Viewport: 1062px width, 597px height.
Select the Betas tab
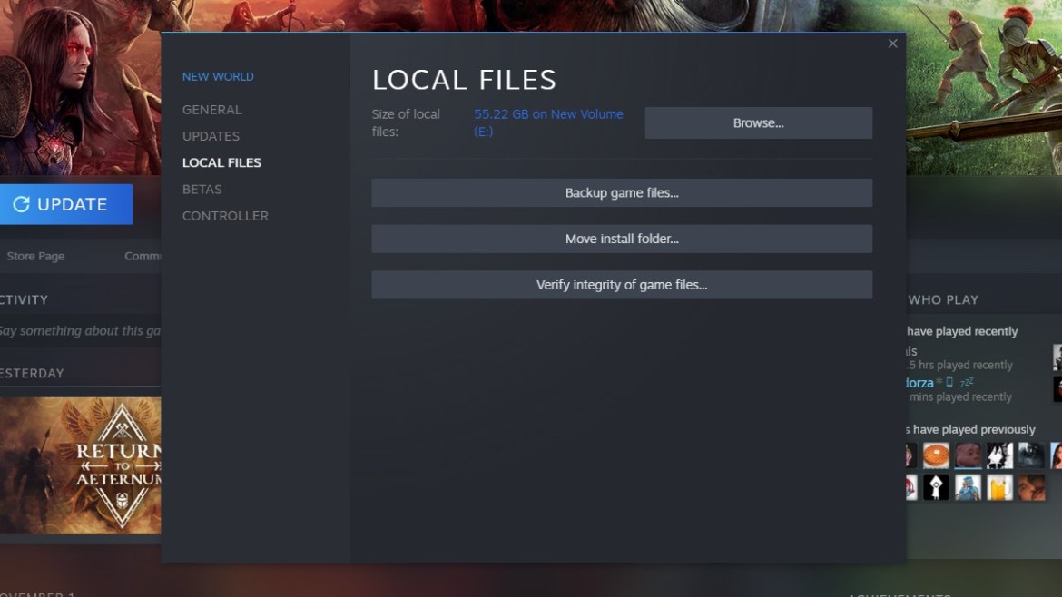202,190
